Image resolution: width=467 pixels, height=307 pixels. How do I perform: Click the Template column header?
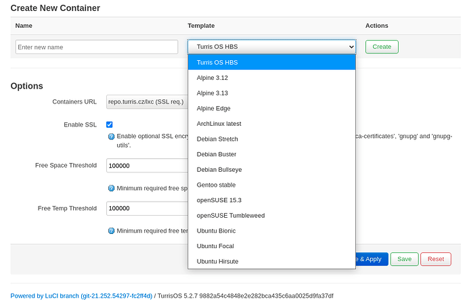(x=201, y=26)
